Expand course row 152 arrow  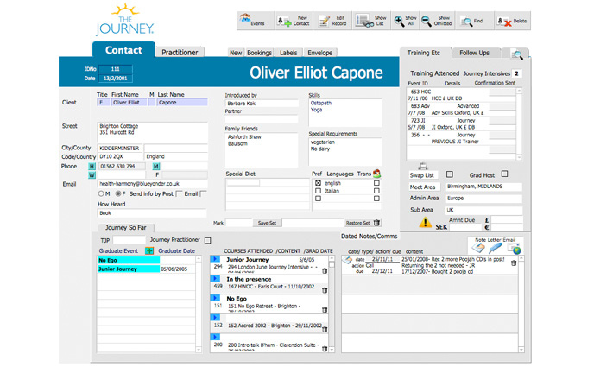pos(215,318)
